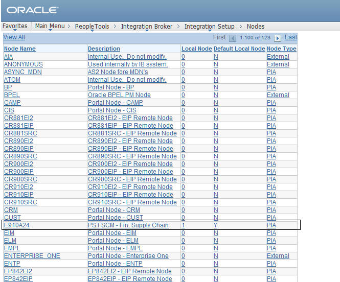Go to previous page arrow icon
The height and width of the screenshot is (282, 340).
coord(233,38)
